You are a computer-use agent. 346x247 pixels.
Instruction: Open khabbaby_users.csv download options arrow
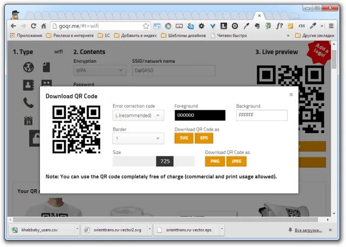(77, 229)
